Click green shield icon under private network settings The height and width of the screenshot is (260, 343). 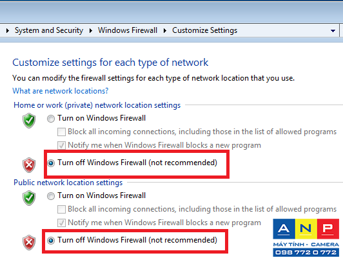click(29, 121)
